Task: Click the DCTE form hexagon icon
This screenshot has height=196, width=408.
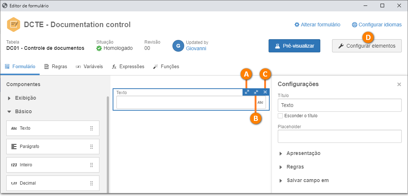Action: 13,25
